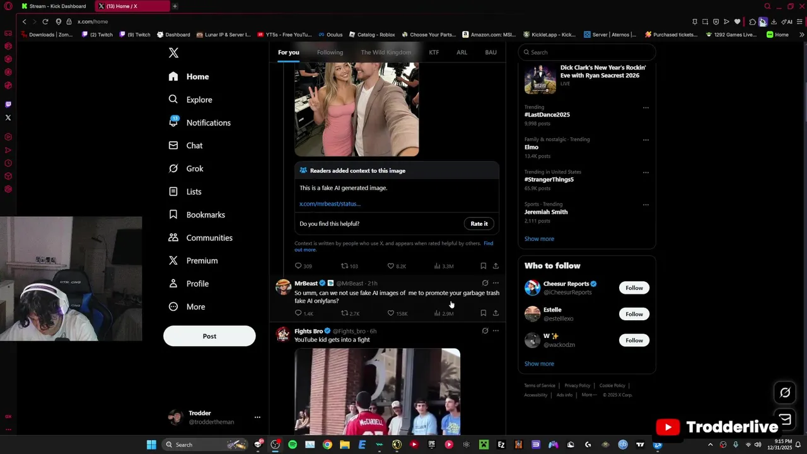Play the Fights Bro fight video
Screen dimensions: 807x454
[377, 392]
